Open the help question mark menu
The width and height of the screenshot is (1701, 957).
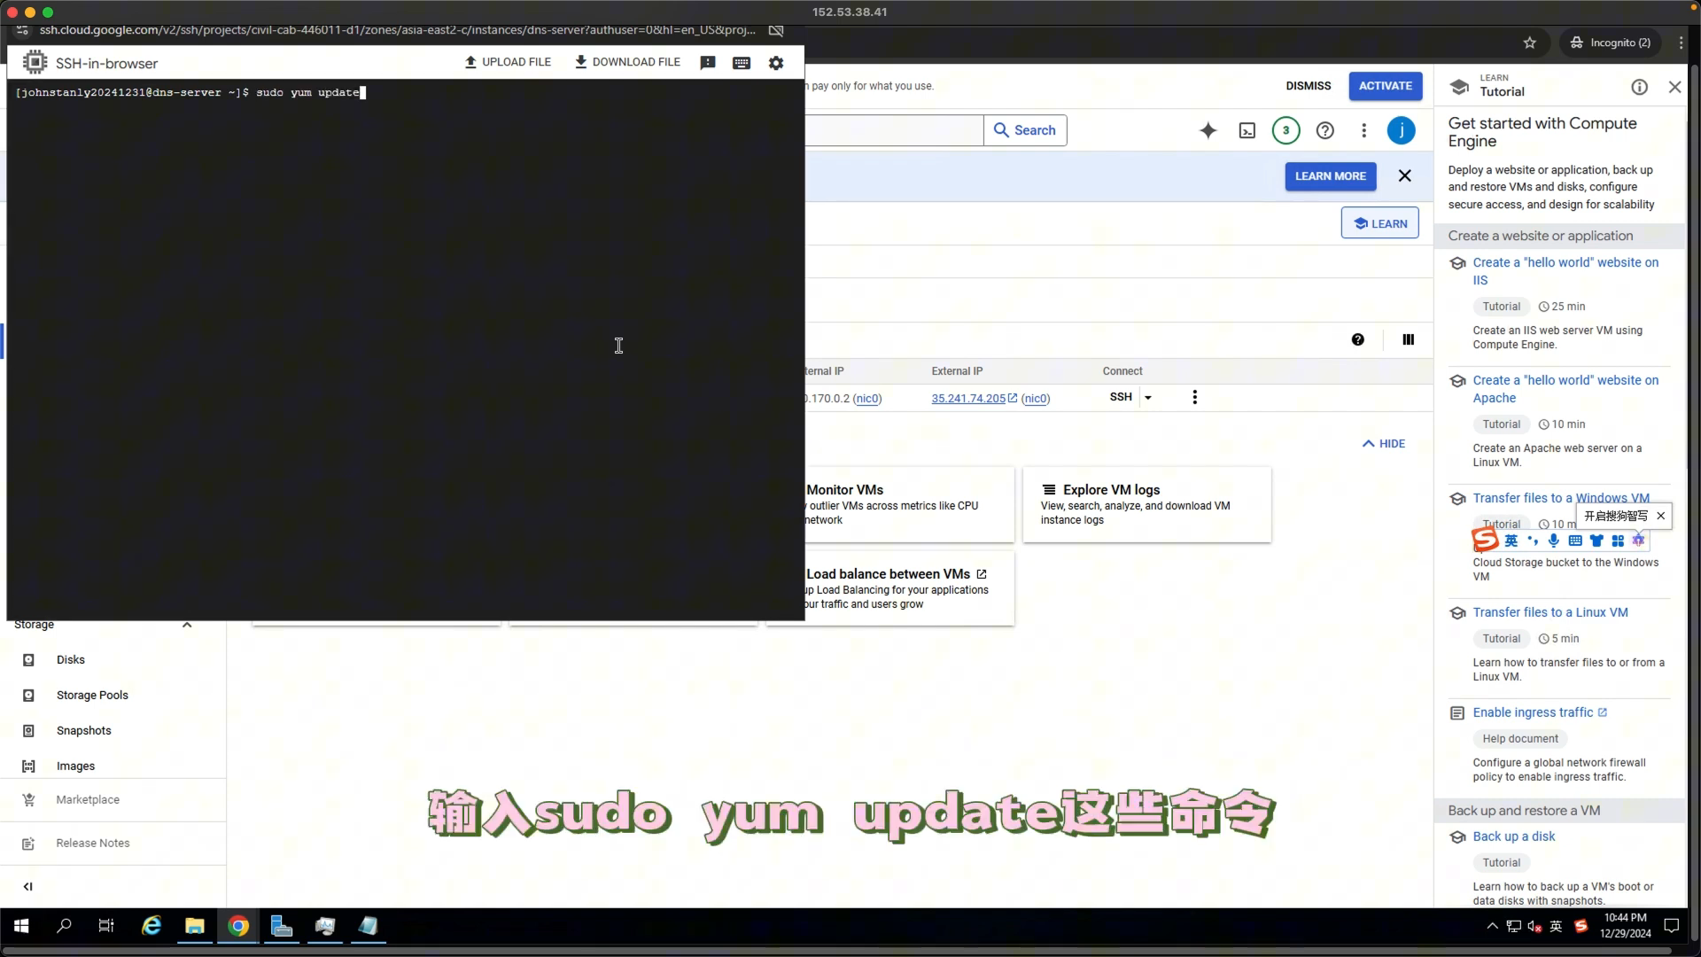click(1325, 131)
